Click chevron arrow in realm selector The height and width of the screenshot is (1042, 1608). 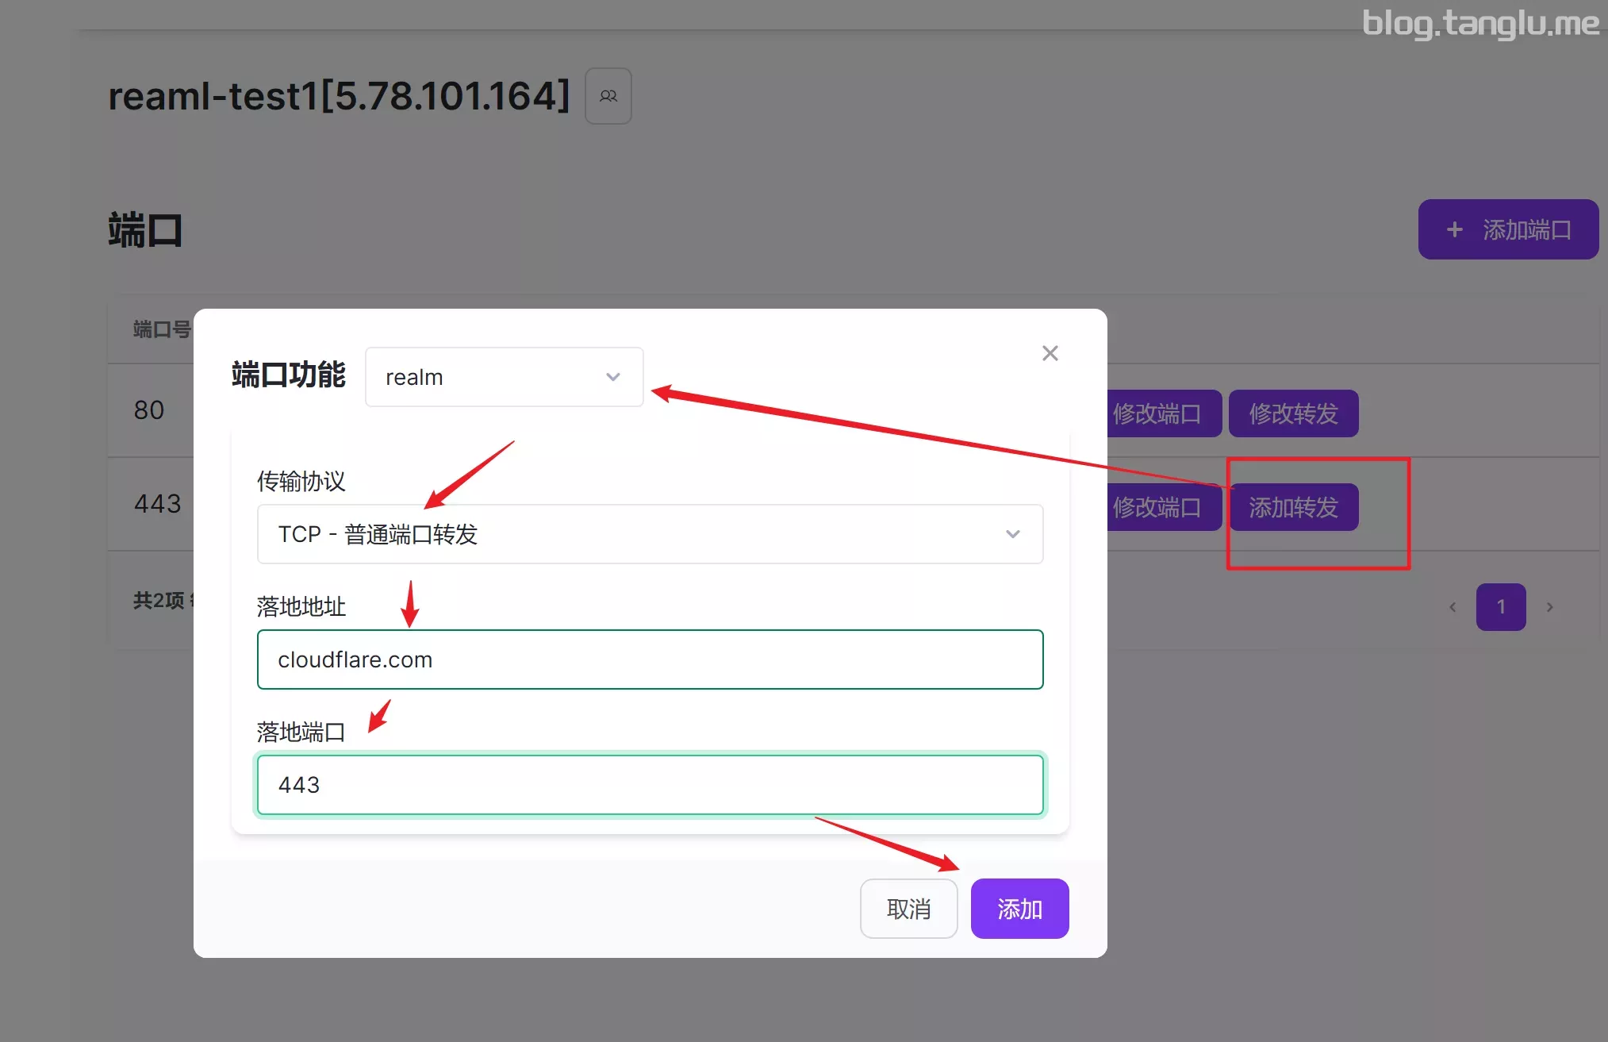612,377
